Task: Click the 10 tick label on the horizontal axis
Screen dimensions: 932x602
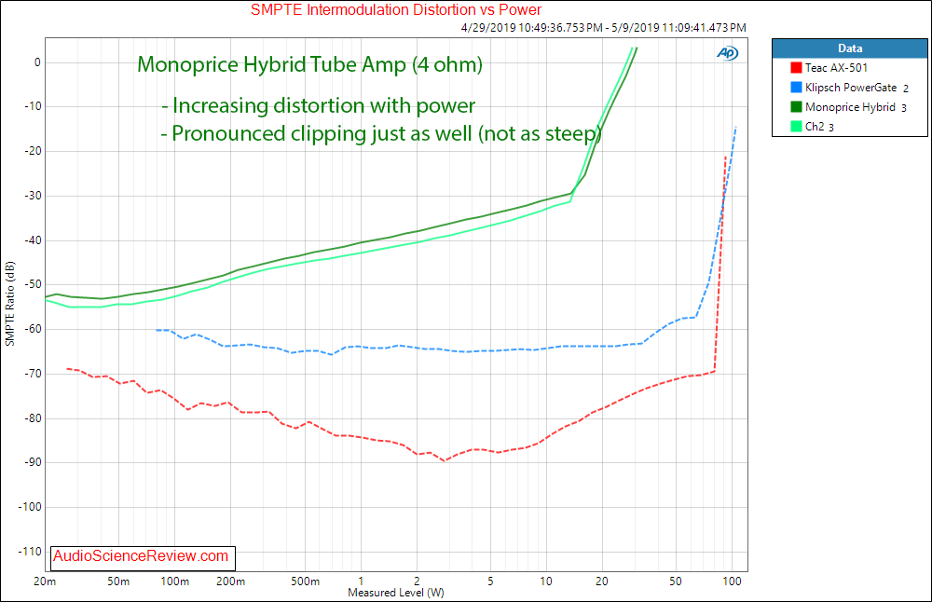Action: (x=546, y=581)
